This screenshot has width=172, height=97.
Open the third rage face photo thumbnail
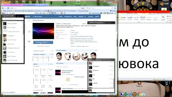(x=76, y=56)
